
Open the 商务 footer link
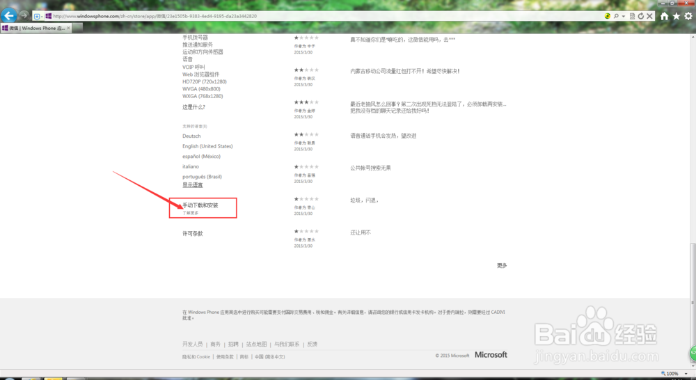(x=215, y=344)
